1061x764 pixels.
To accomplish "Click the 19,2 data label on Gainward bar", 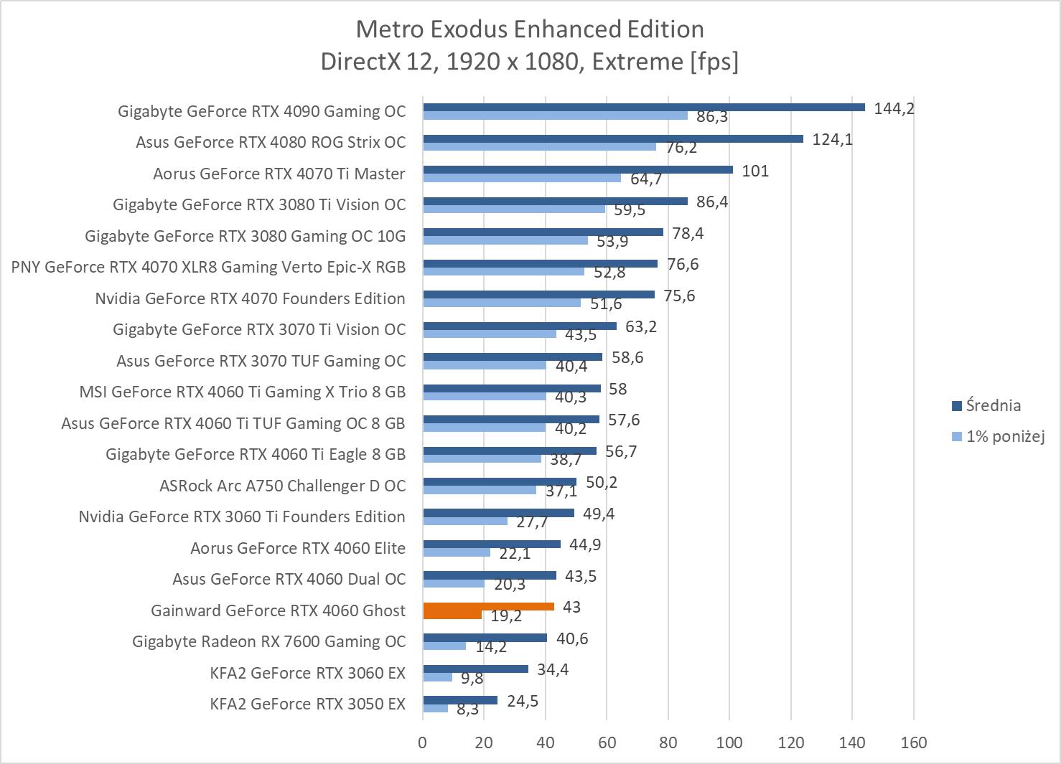I will [506, 616].
